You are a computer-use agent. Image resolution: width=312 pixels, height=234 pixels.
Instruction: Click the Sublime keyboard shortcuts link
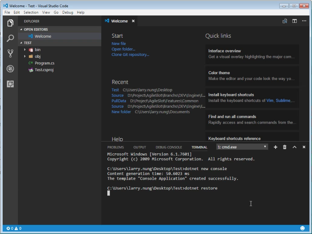(x=283, y=100)
